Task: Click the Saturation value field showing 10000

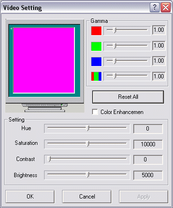Action: point(148,144)
